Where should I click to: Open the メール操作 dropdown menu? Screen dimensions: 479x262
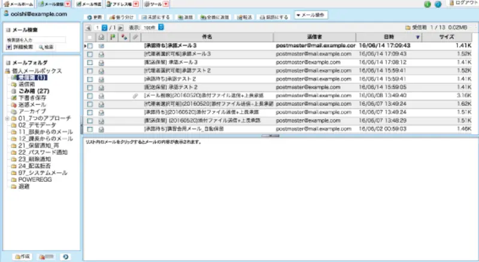click(311, 17)
